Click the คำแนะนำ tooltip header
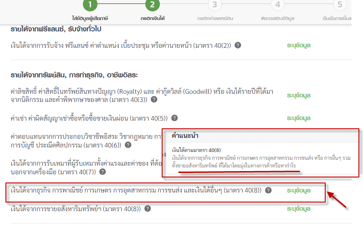363x228 pixels. pyautogui.click(x=185, y=136)
